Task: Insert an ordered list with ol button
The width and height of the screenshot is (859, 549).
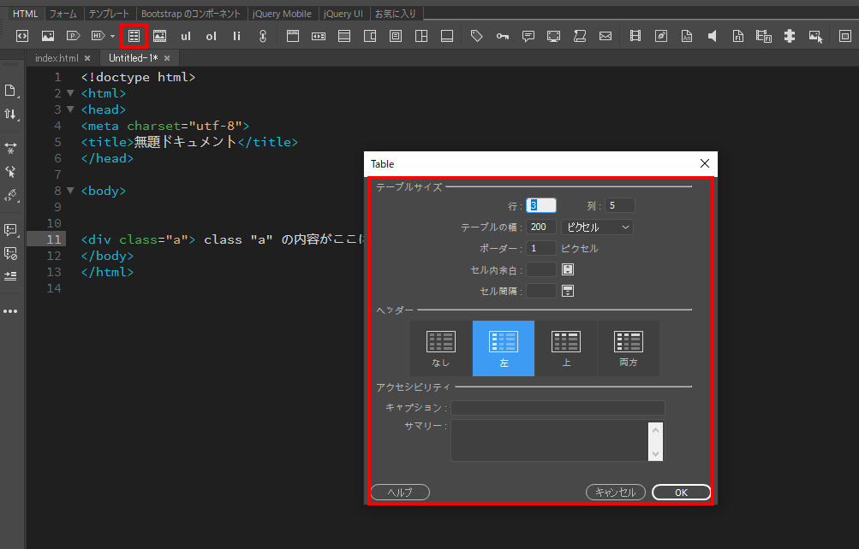Action: coord(212,36)
